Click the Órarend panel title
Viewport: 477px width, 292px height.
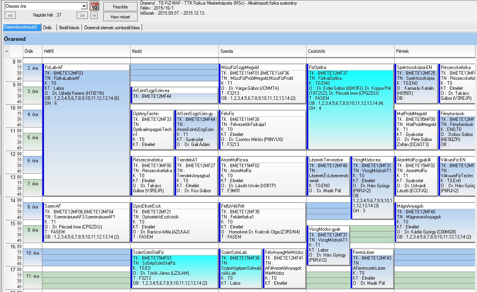point(15,39)
